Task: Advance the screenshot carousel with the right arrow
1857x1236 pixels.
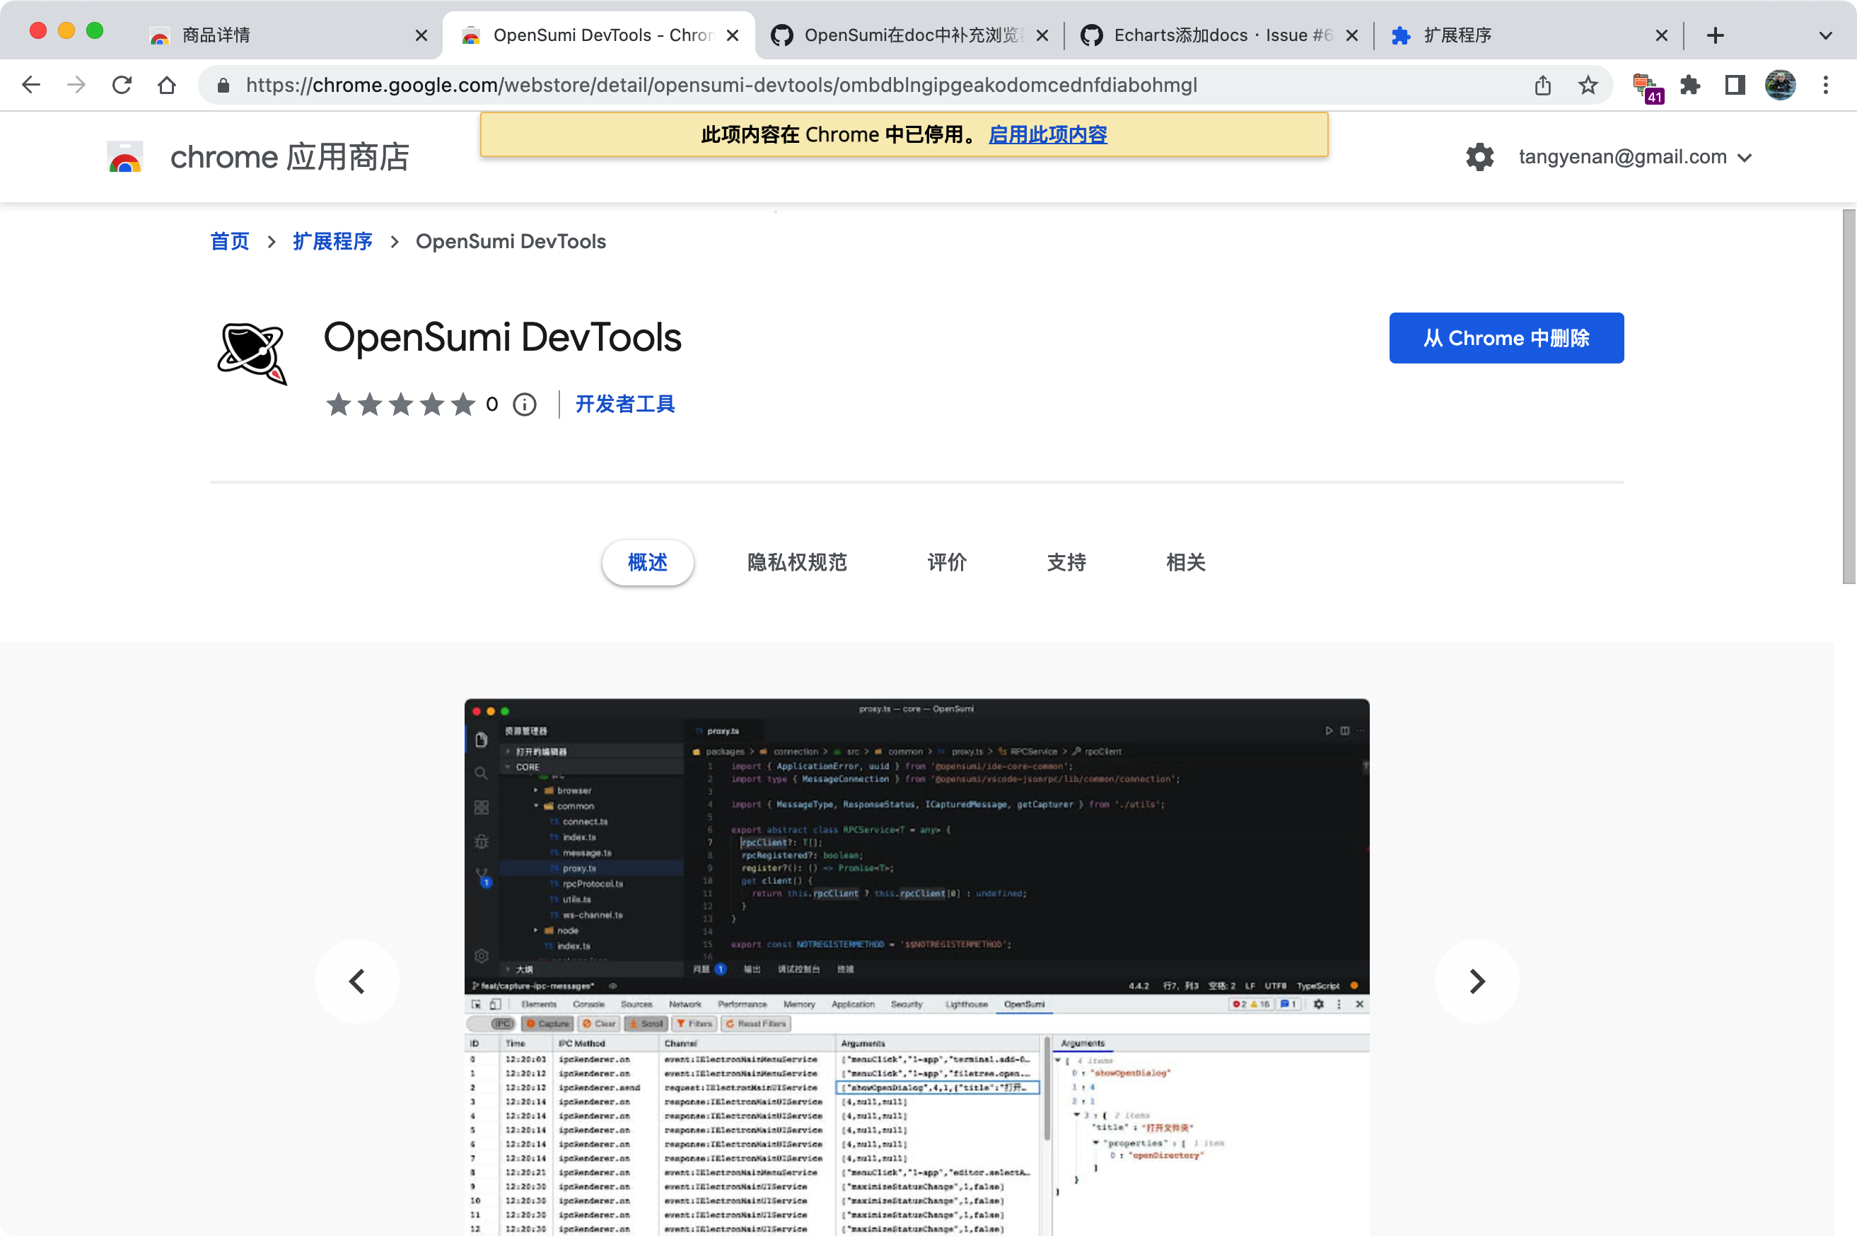Action: coord(1476,981)
